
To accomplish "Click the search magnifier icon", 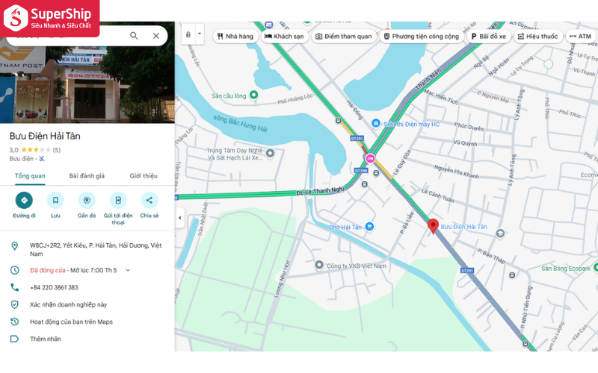I will [134, 36].
